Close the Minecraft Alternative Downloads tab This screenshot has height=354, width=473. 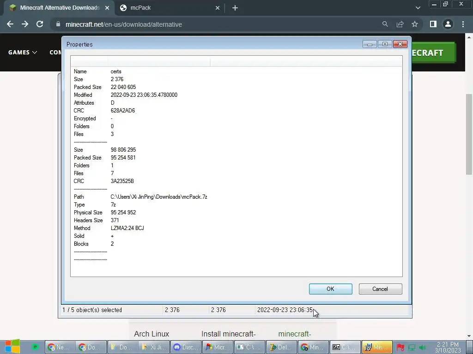[x=107, y=8]
